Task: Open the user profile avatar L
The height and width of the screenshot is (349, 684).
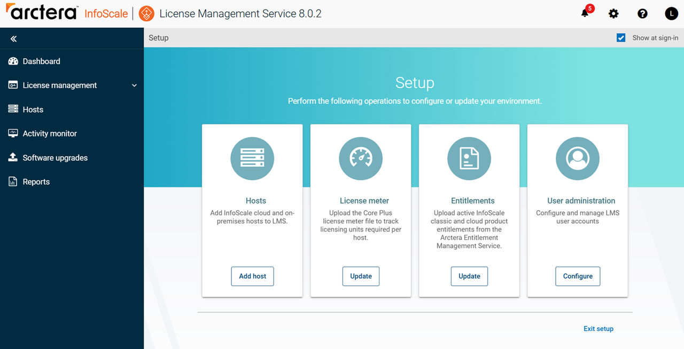Action: click(671, 14)
